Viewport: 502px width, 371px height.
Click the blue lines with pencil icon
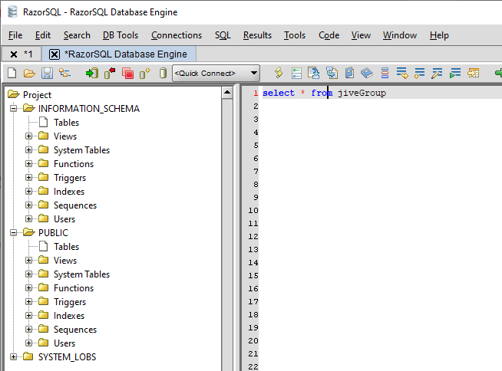click(x=437, y=73)
